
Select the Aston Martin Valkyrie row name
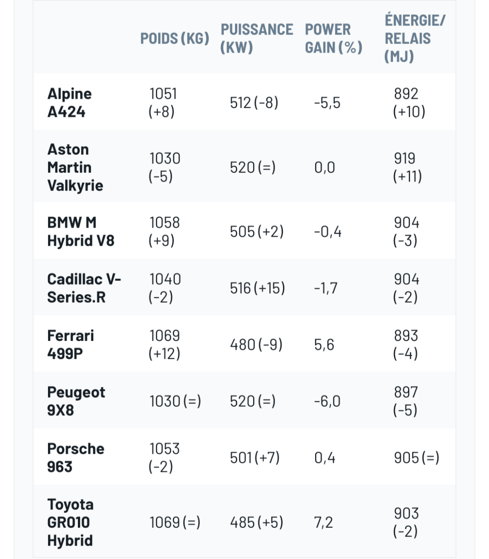tap(75, 167)
